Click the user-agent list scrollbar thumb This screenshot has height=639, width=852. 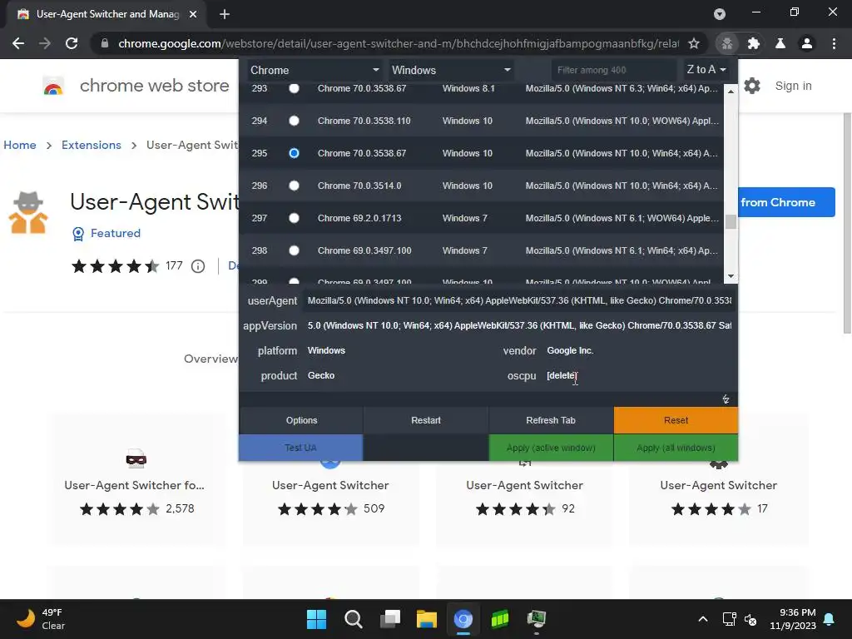[731, 221]
